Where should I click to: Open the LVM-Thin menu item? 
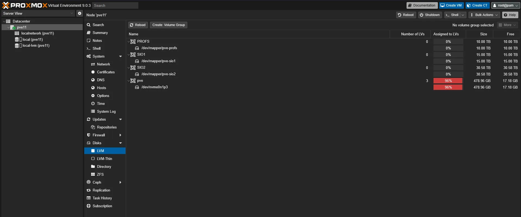pyautogui.click(x=104, y=159)
